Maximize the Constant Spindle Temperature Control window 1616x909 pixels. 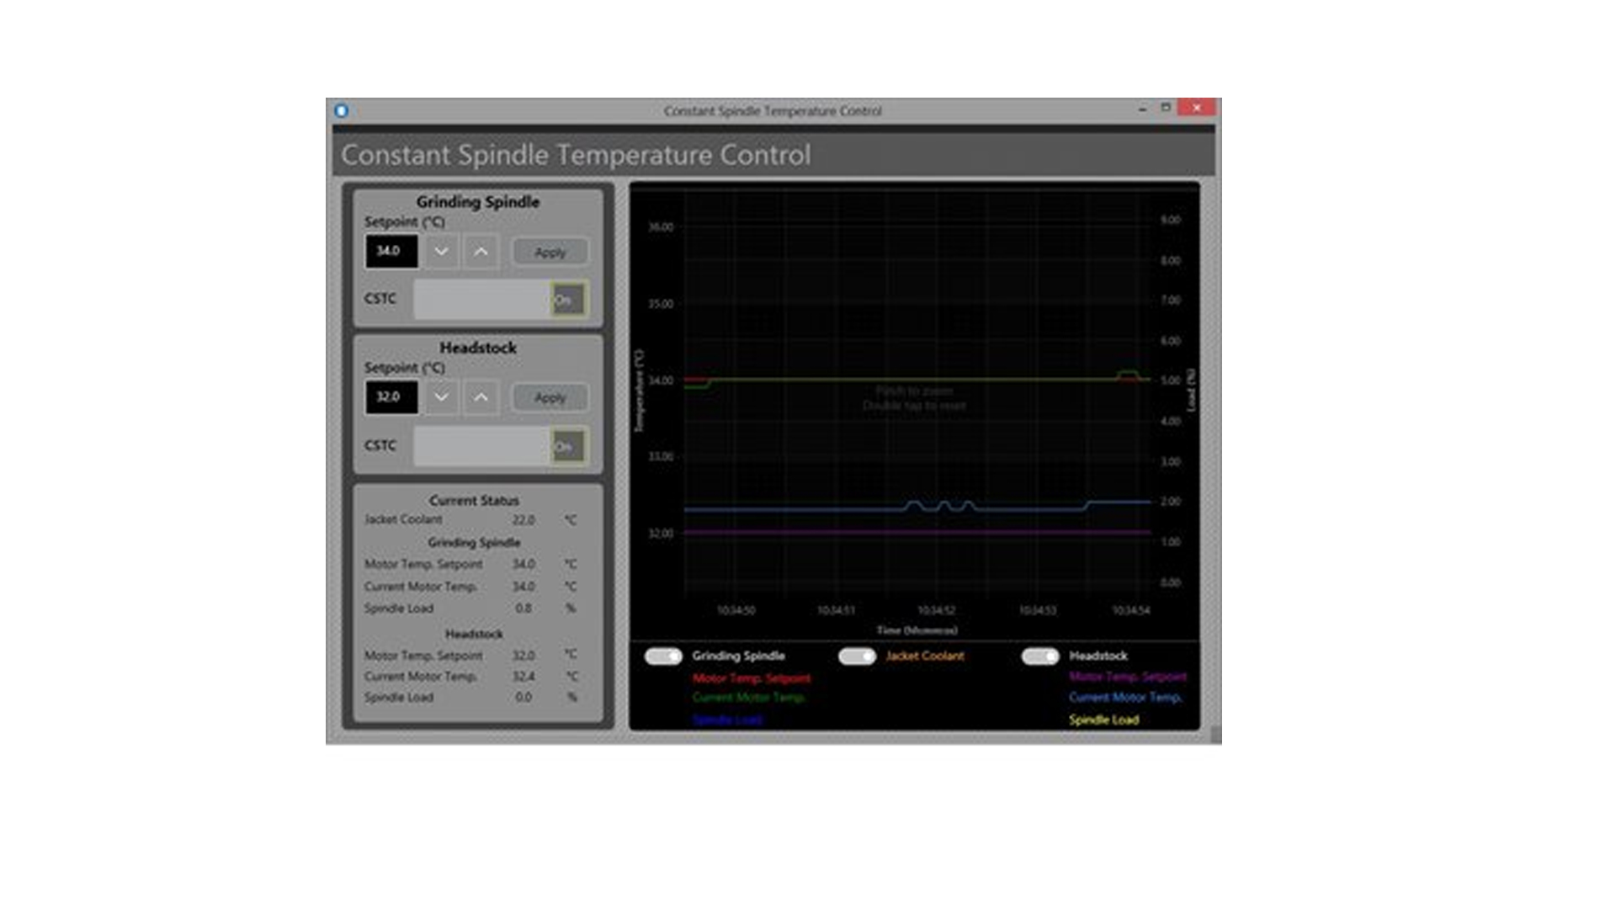1166,108
